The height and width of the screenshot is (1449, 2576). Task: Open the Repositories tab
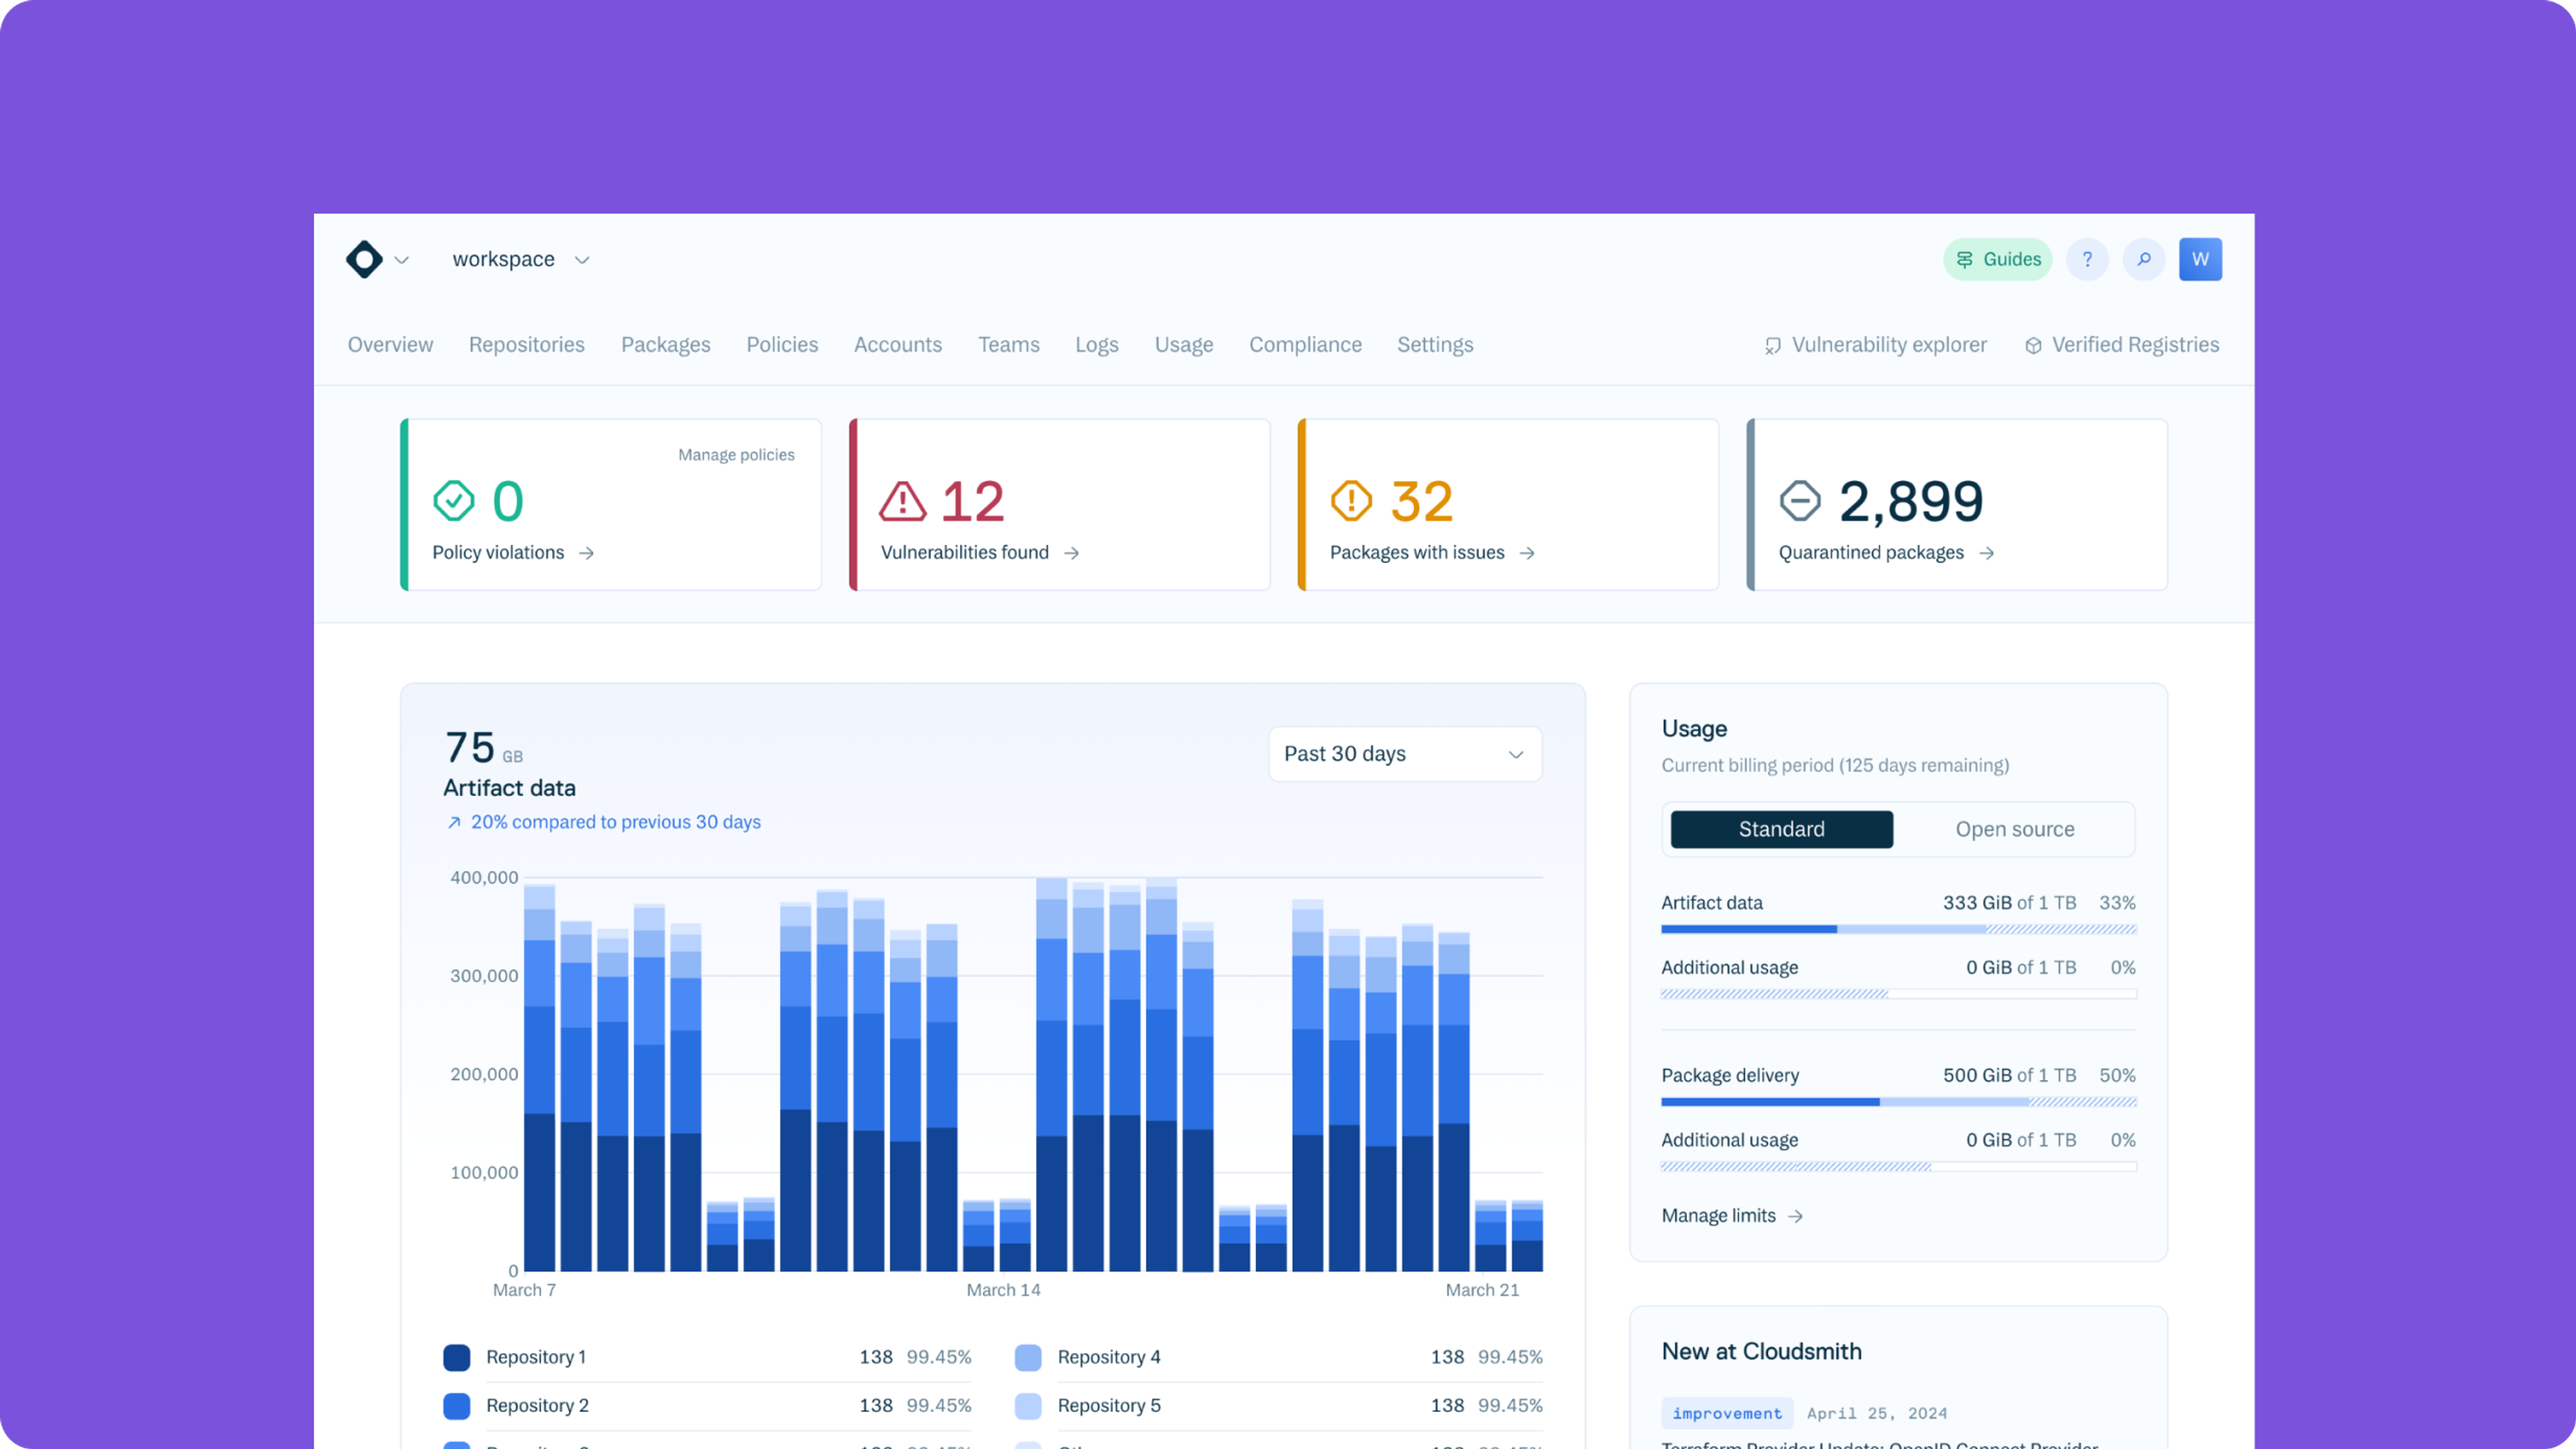click(x=527, y=345)
